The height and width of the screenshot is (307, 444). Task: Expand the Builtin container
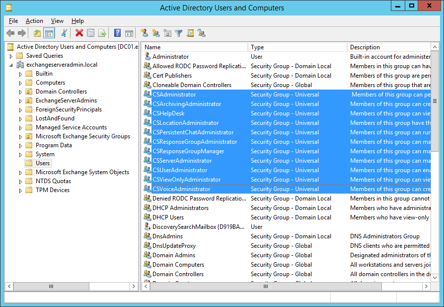[x=20, y=74]
